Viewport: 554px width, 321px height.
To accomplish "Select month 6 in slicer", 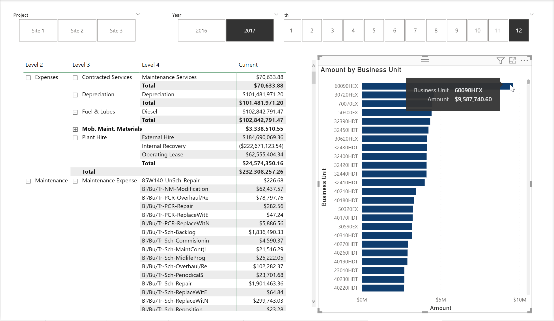I will pyautogui.click(x=395, y=30).
